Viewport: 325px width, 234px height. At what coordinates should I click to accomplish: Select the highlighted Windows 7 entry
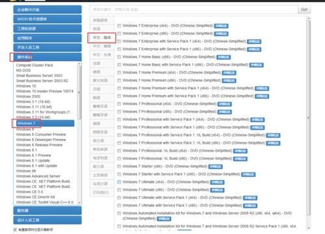45,123
